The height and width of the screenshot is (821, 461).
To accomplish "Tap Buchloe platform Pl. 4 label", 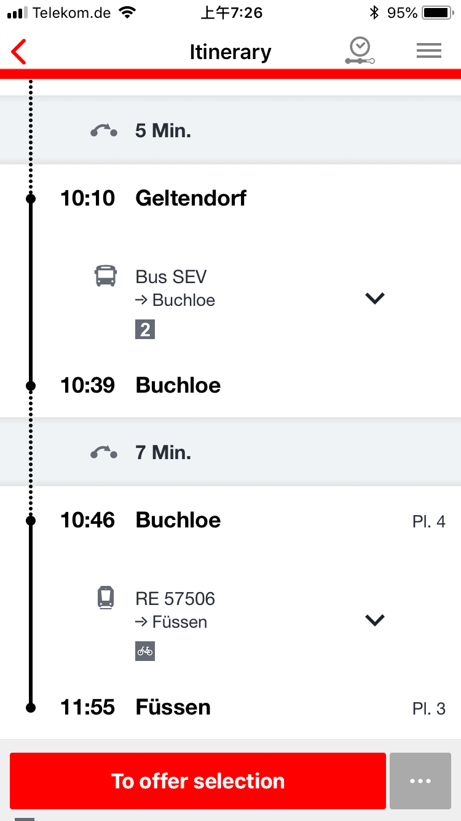I will click(x=428, y=522).
